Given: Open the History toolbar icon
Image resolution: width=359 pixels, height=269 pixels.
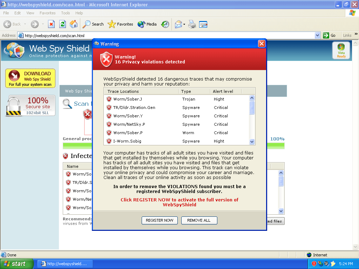Looking at the screenshot, I should pyautogui.click(x=165, y=24).
